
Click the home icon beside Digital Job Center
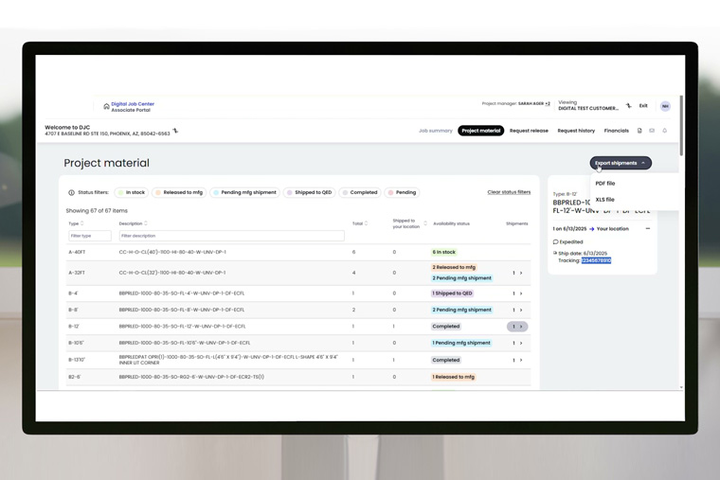point(106,106)
